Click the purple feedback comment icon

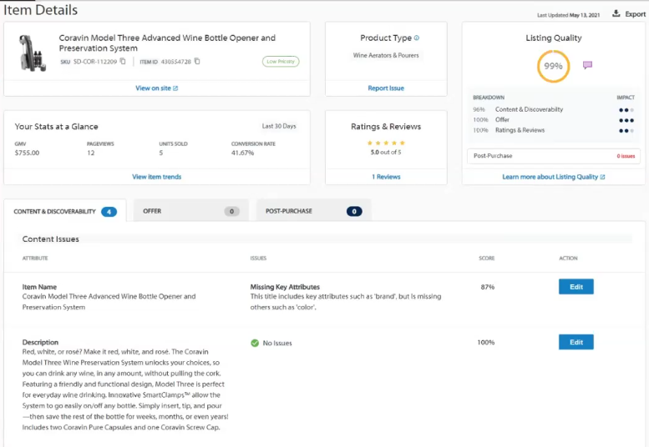587,65
